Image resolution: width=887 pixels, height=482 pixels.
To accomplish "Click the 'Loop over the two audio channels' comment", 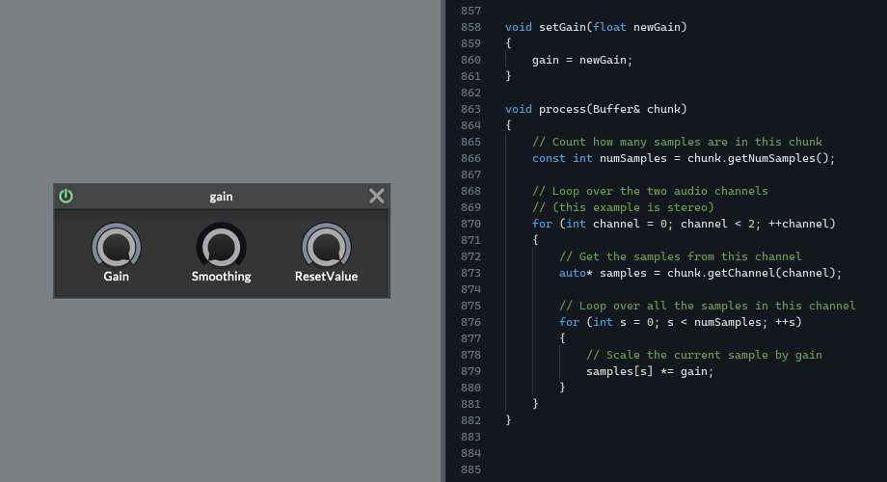I will (650, 191).
